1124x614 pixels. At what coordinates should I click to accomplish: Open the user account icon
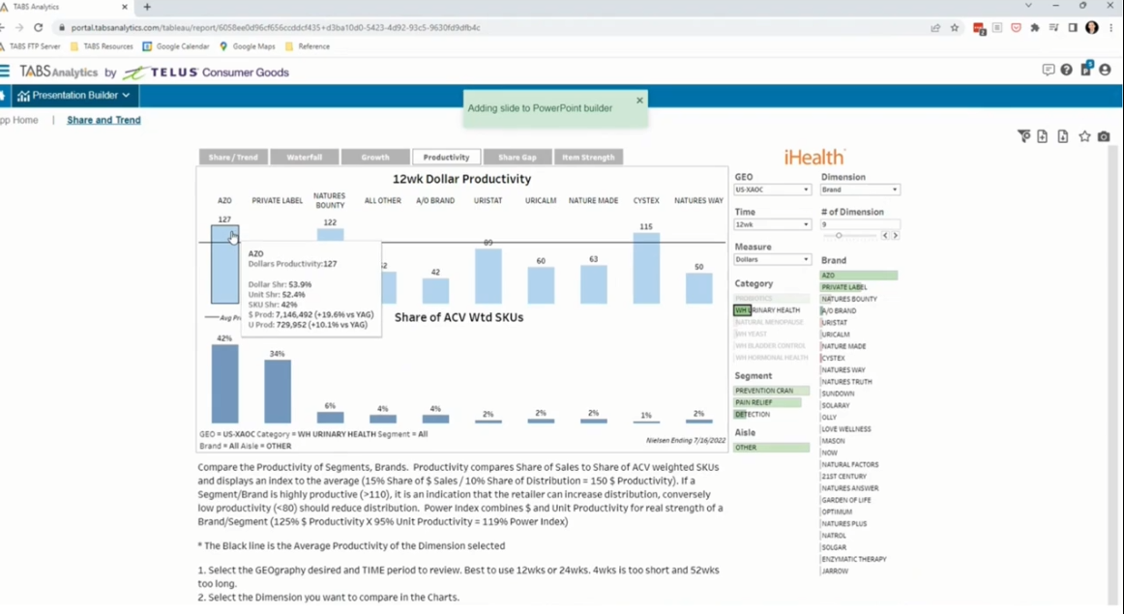[x=1105, y=71]
